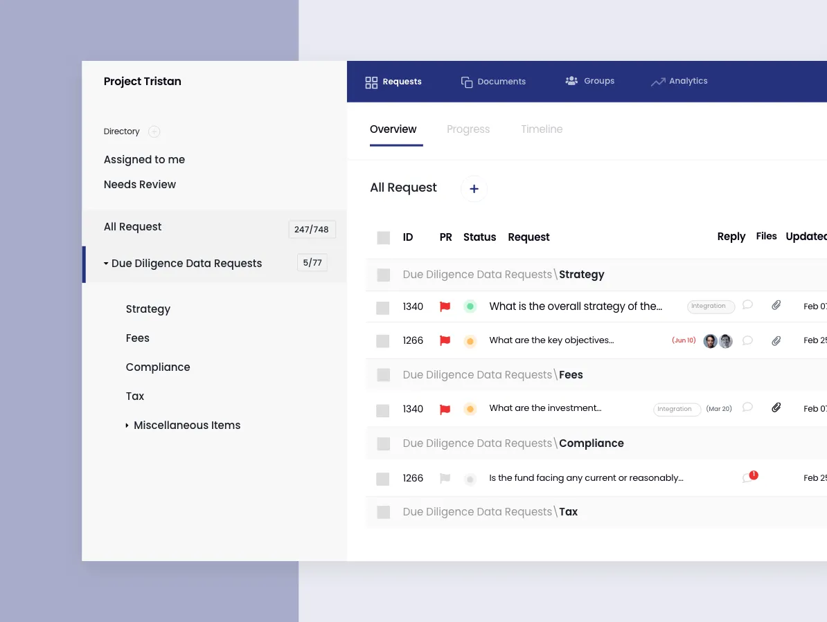
Task: Check the Tax group header checkbox
Action: [x=384, y=512]
